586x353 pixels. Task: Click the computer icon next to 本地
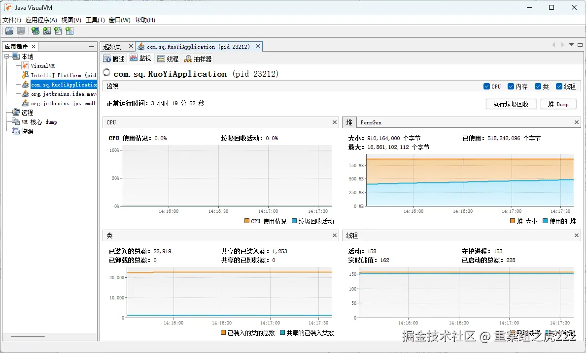coord(15,56)
